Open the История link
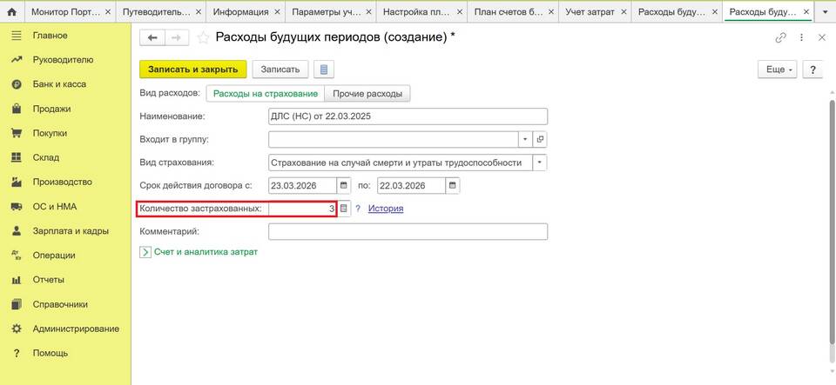This screenshot has height=385, width=836. (385, 209)
